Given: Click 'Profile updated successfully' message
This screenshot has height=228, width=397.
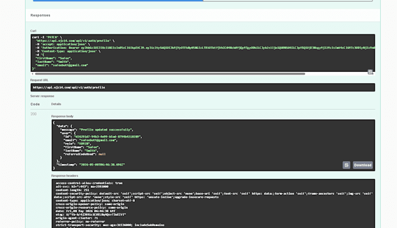Looking at the screenshot, I should point(106,129).
